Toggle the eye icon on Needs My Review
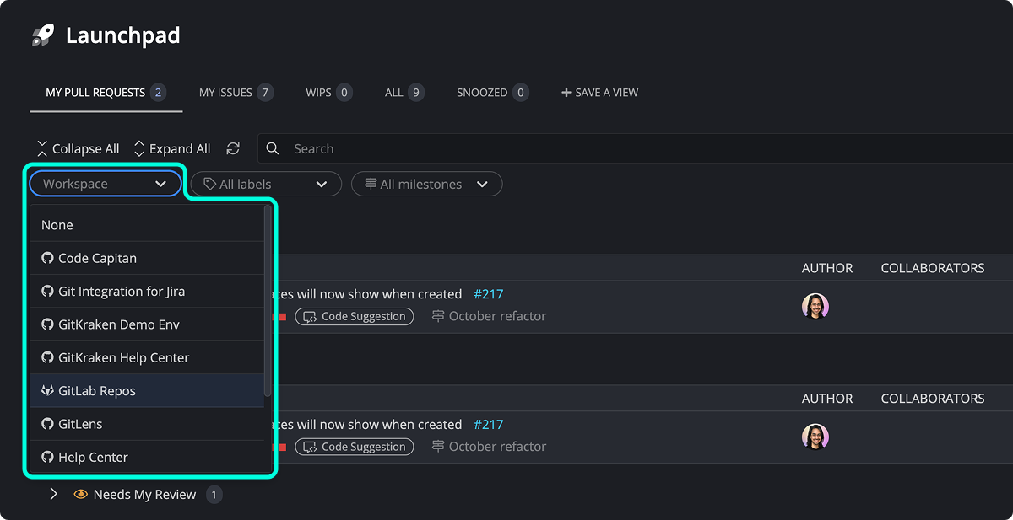This screenshot has height=520, width=1013. click(80, 494)
